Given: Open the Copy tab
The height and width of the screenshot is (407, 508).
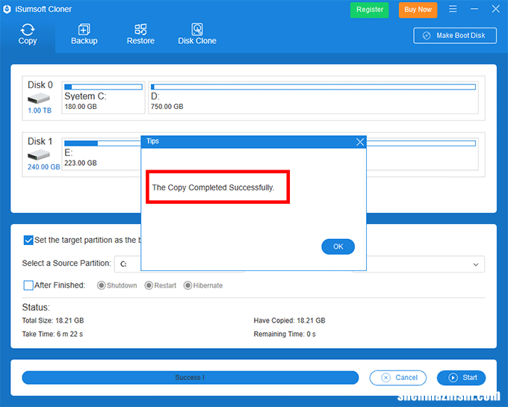Looking at the screenshot, I should (28, 34).
